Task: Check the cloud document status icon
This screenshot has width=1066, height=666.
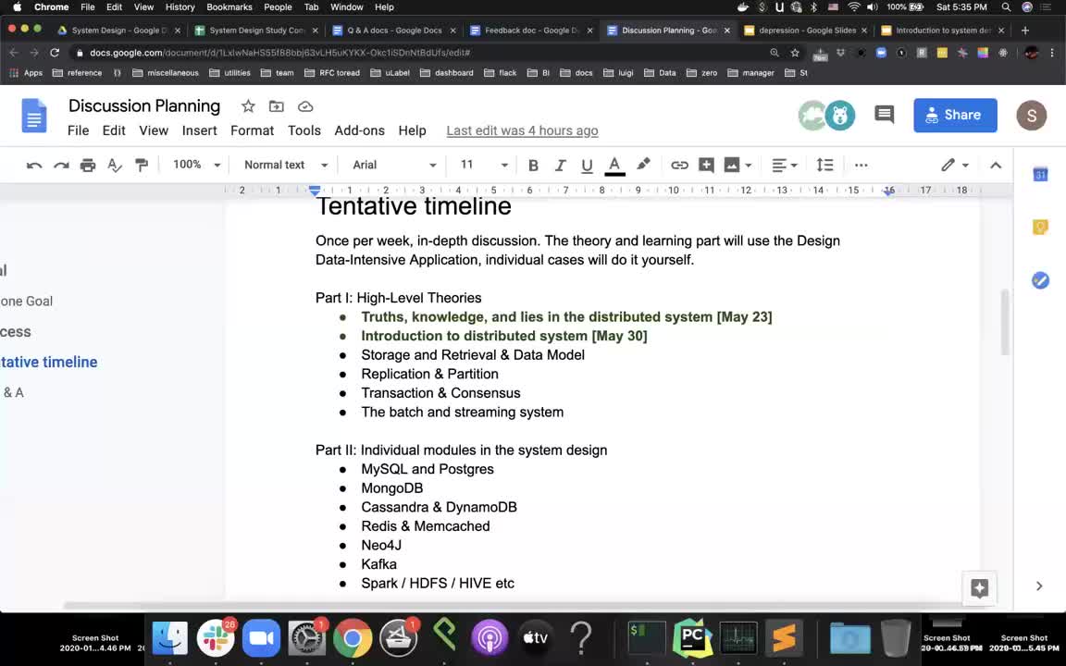Action: coord(305,106)
